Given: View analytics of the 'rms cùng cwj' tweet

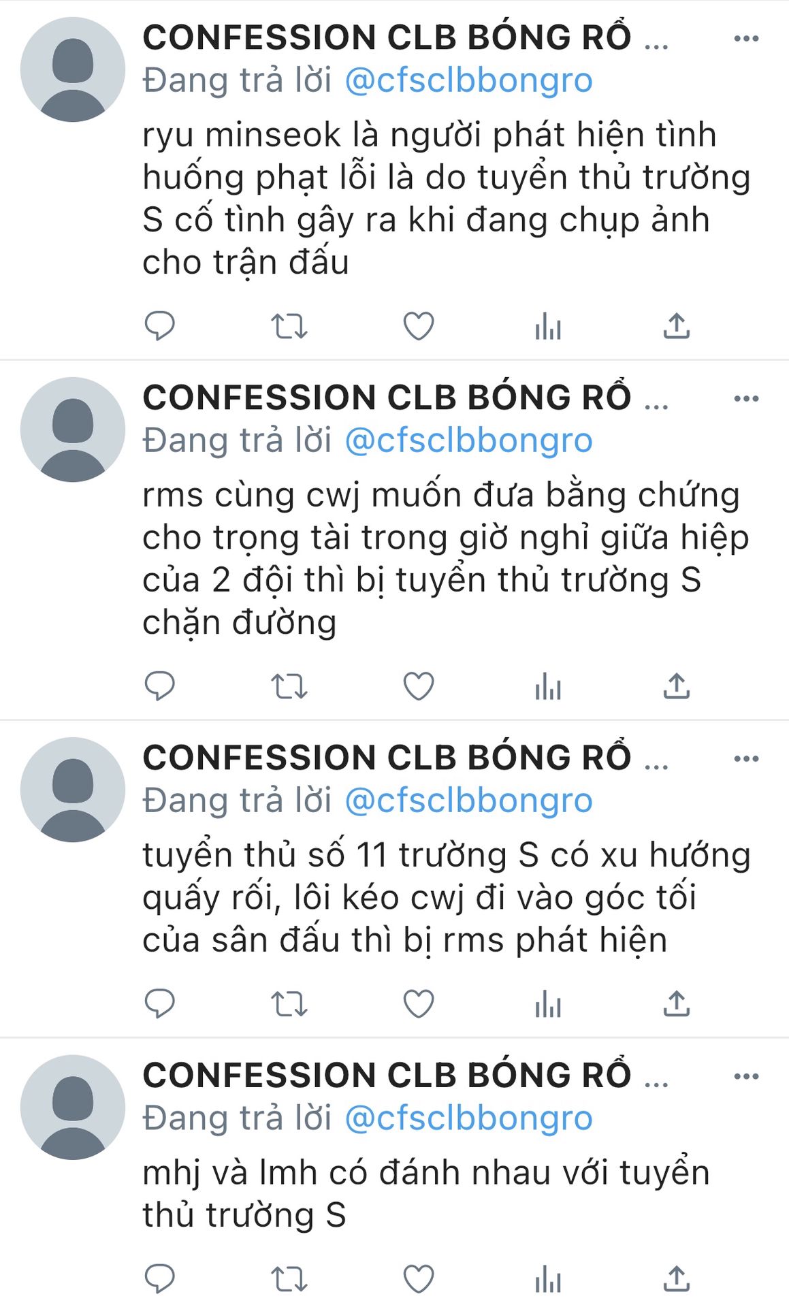Looking at the screenshot, I should [548, 686].
